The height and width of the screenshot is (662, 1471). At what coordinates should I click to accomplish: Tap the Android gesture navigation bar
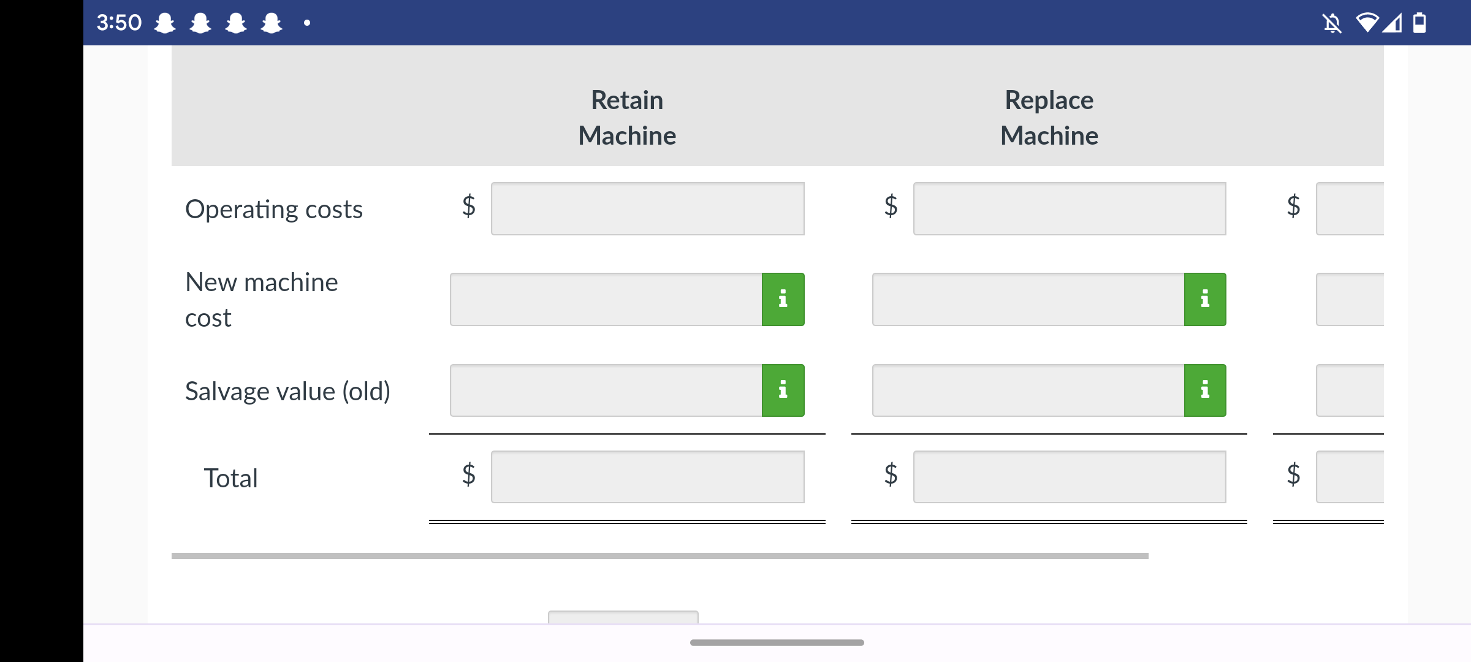(777, 642)
